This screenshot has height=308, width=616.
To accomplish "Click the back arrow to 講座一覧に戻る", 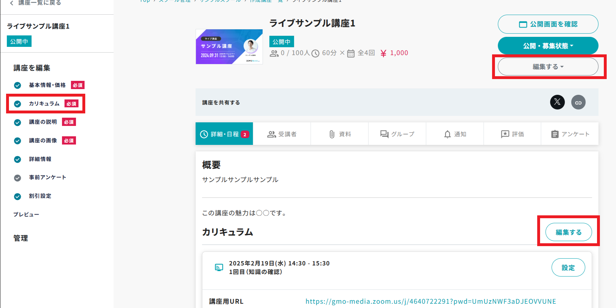I will [x=12, y=3].
